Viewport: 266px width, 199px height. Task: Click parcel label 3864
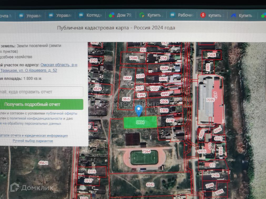coord(127,78)
